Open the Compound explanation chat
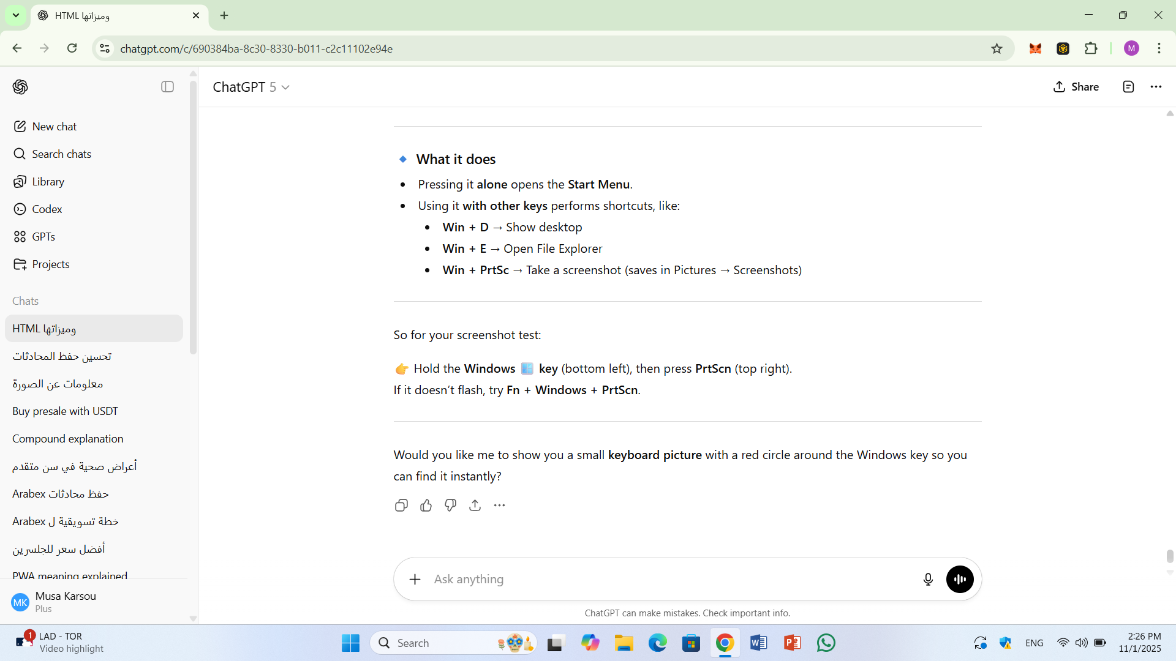Image resolution: width=1176 pixels, height=661 pixels. point(68,439)
